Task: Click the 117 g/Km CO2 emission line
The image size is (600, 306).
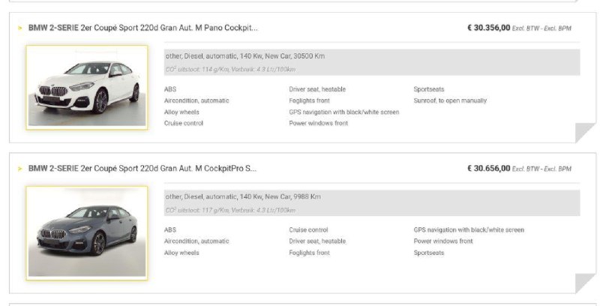Action: (230, 210)
